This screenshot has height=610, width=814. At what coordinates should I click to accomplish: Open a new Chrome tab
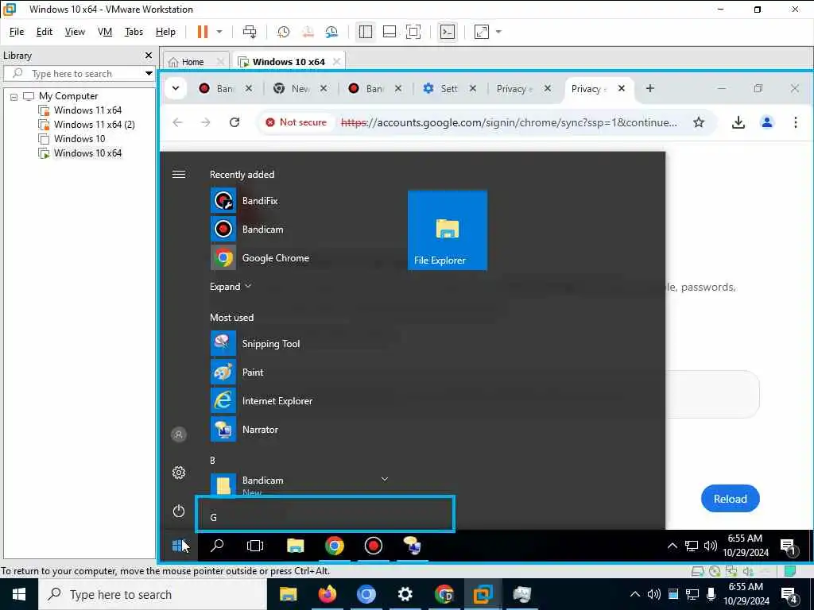(650, 89)
